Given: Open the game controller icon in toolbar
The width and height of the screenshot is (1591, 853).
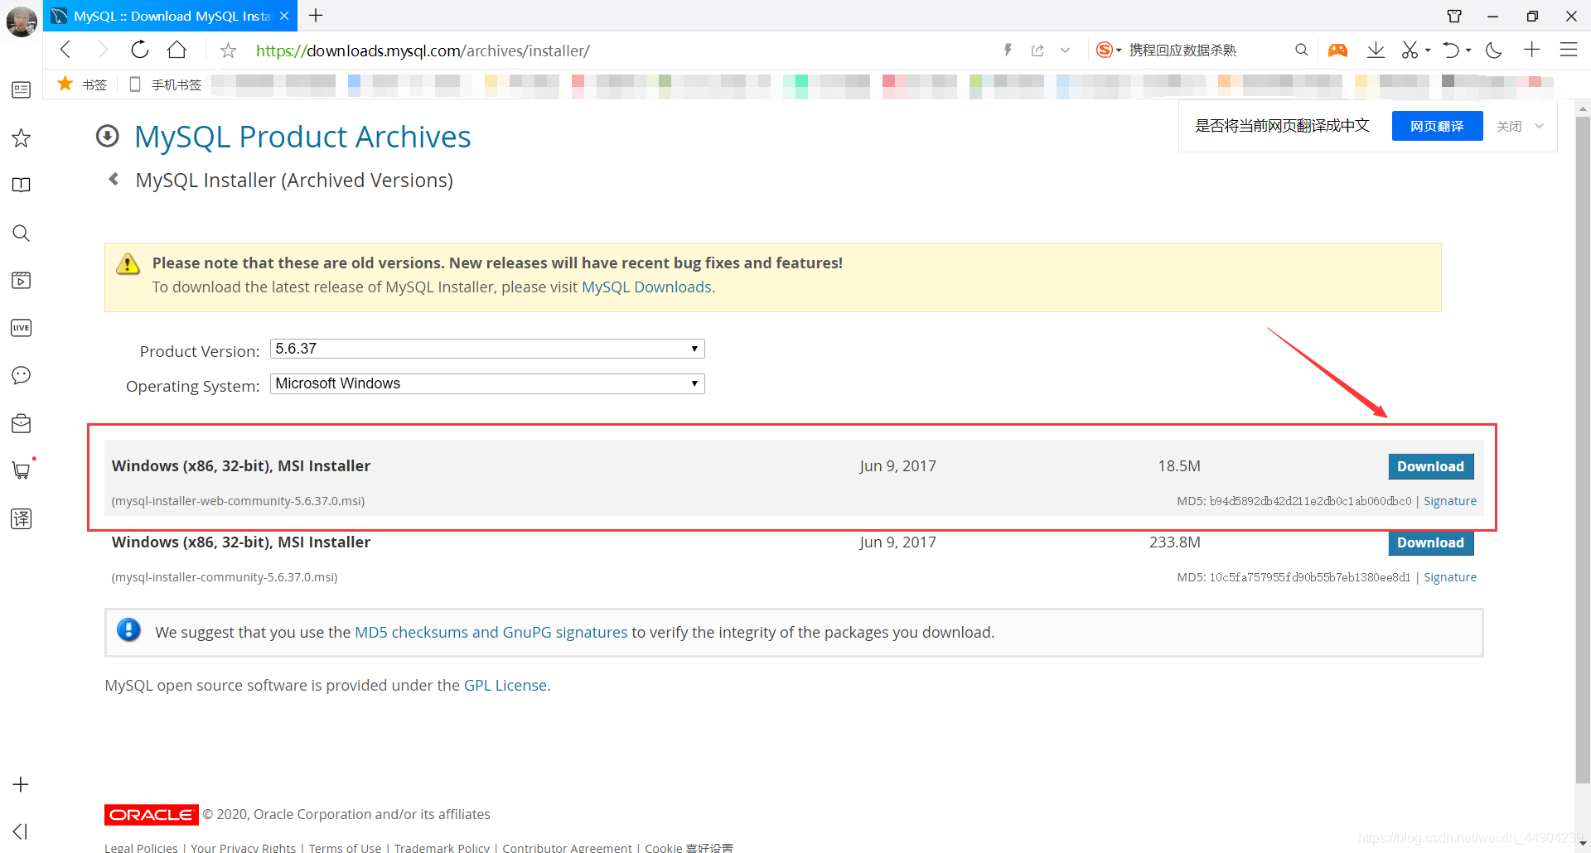Looking at the screenshot, I should [x=1337, y=51].
